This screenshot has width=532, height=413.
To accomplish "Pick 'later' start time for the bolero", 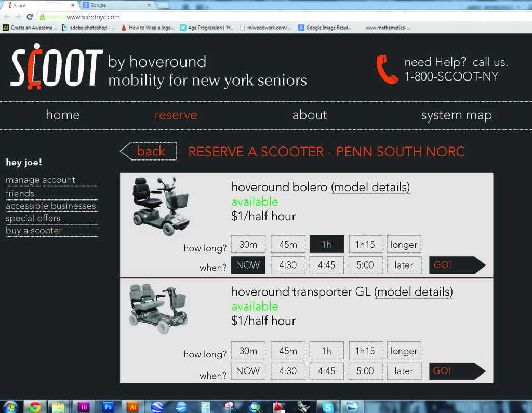I will tap(404, 265).
